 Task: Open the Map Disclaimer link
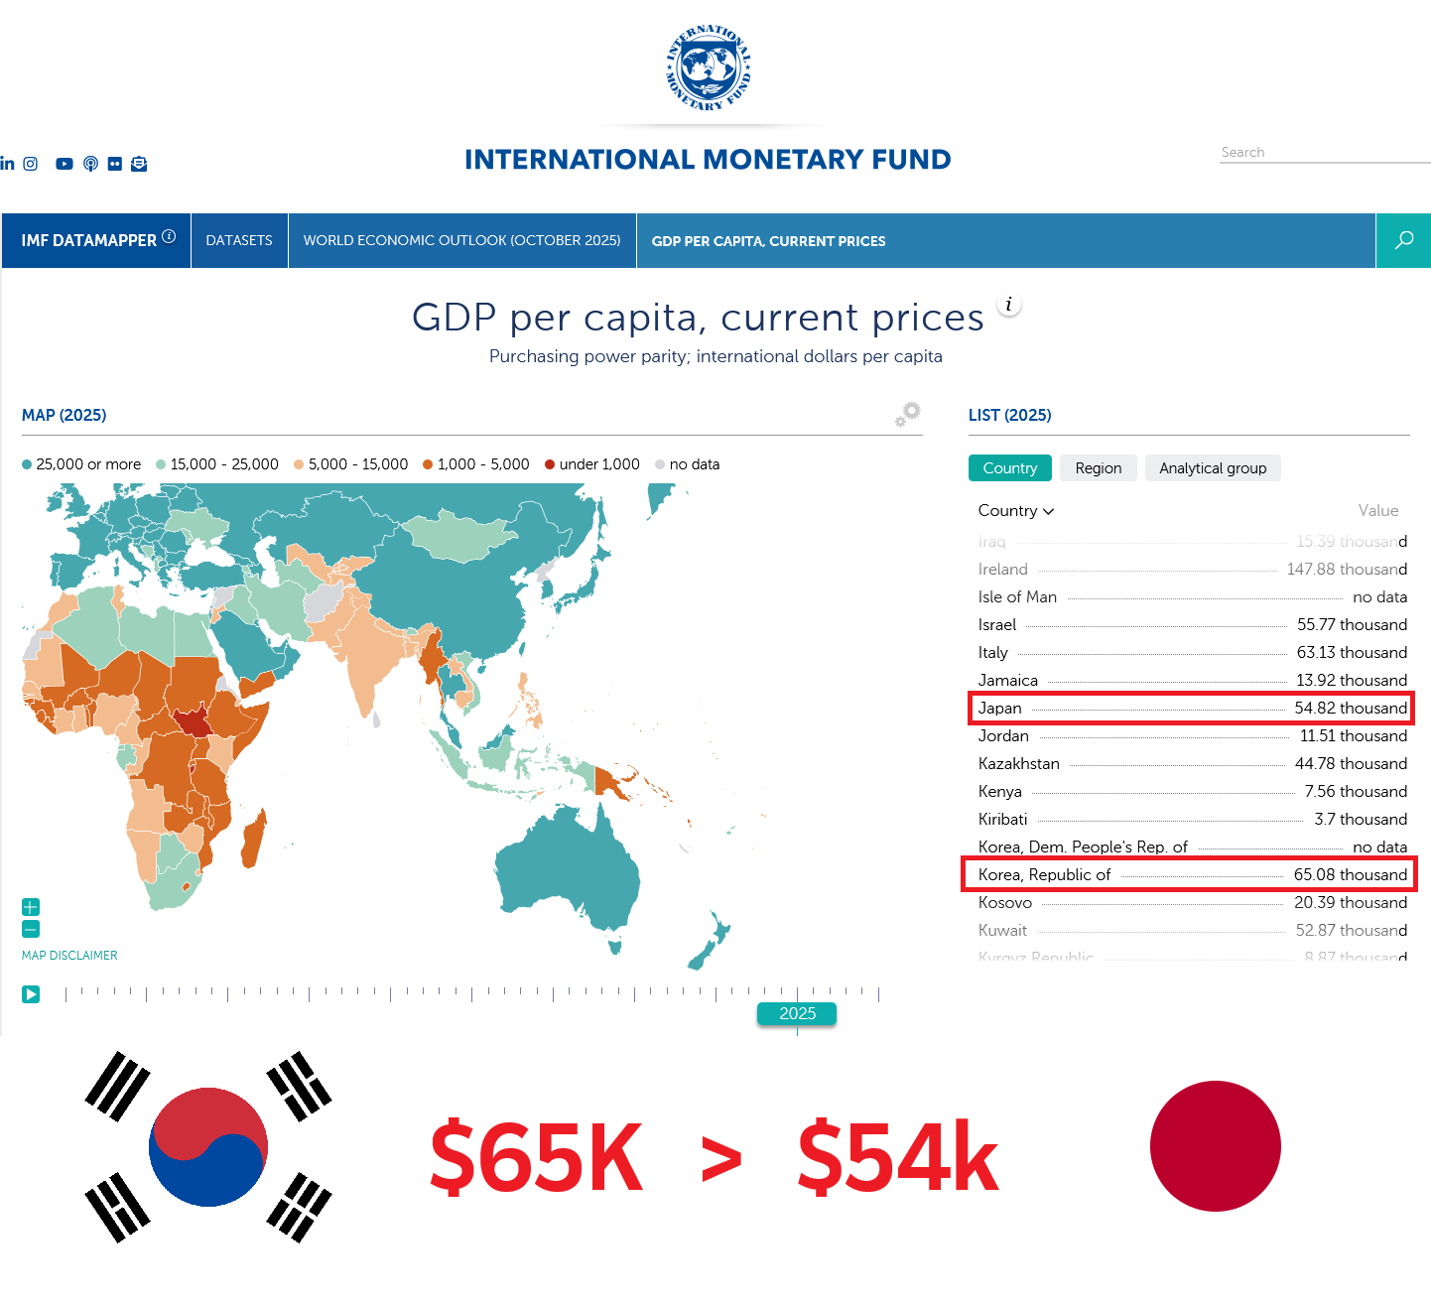pos(69,956)
